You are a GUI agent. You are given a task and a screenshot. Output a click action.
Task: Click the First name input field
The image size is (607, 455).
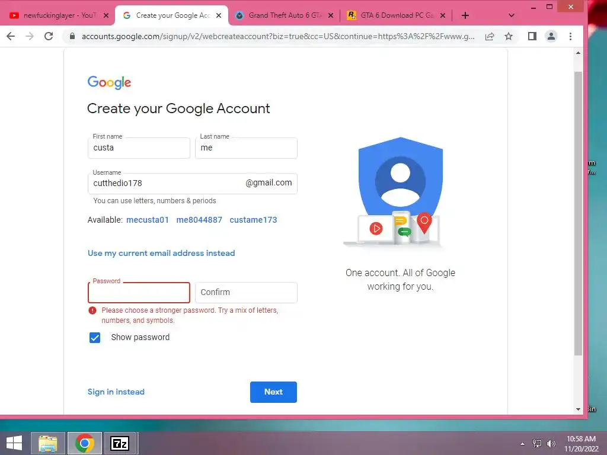pyautogui.click(x=139, y=148)
